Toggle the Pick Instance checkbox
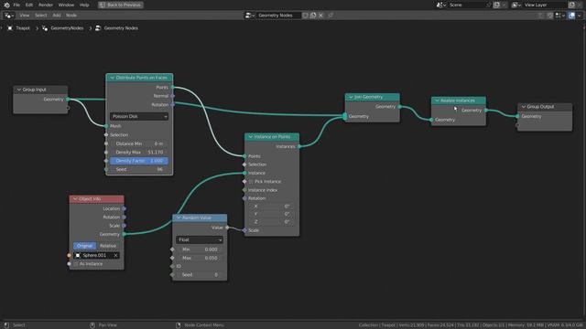The image size is (586, 329). click(251, 182)
